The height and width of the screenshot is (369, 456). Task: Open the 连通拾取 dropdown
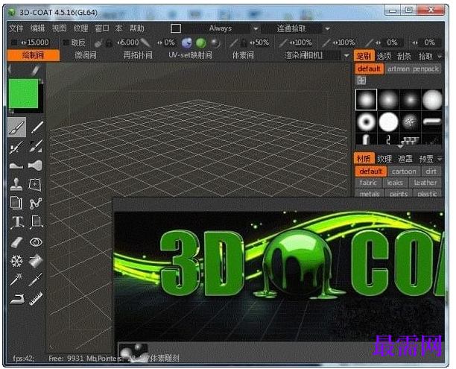(327, 28)
